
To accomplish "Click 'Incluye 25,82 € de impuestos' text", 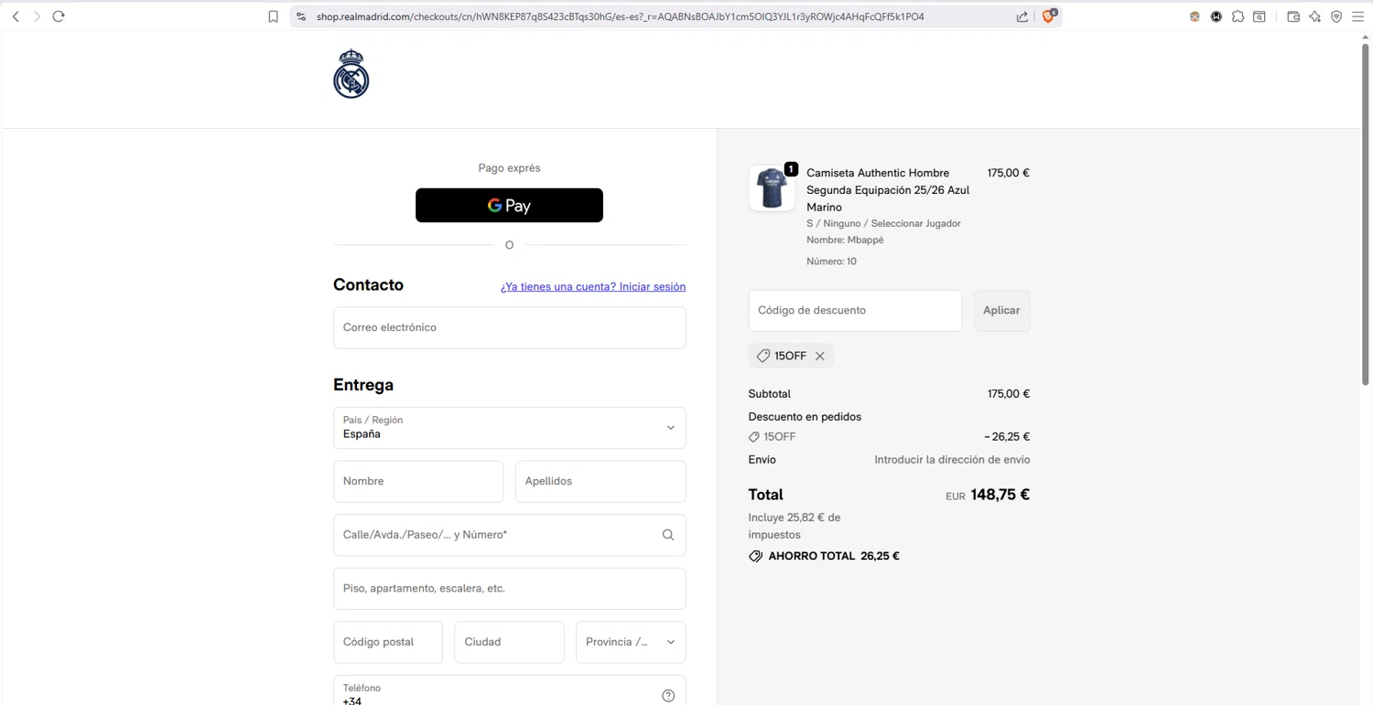I will 795,526.
